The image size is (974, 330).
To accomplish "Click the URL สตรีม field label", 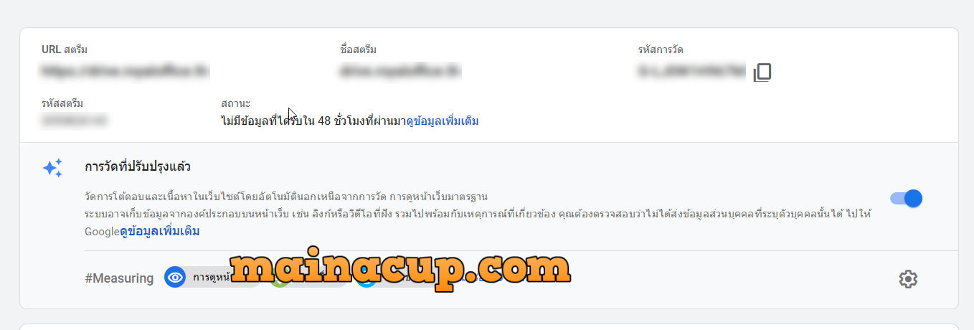I will point(65,49).
